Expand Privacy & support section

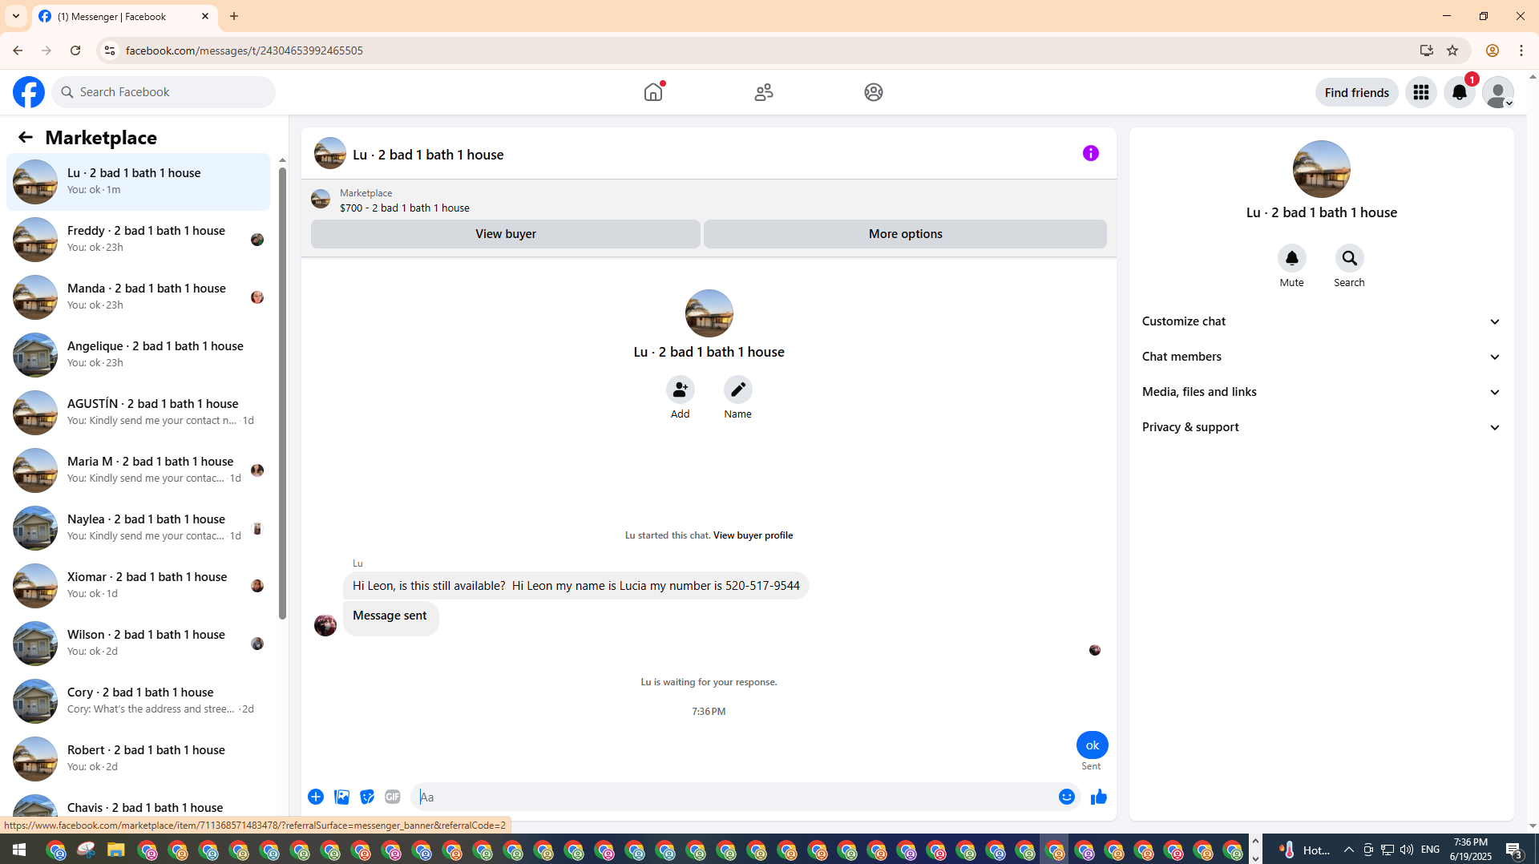pos(1321,427)
